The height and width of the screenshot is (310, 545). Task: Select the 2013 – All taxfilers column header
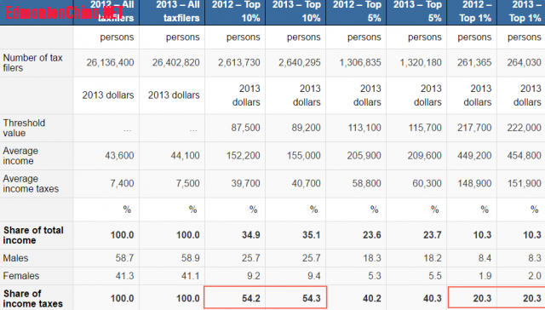172,12
